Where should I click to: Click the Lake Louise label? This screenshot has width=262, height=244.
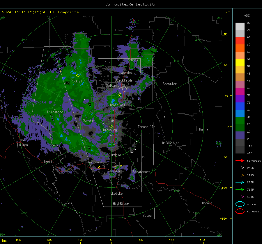pos(22,142)
